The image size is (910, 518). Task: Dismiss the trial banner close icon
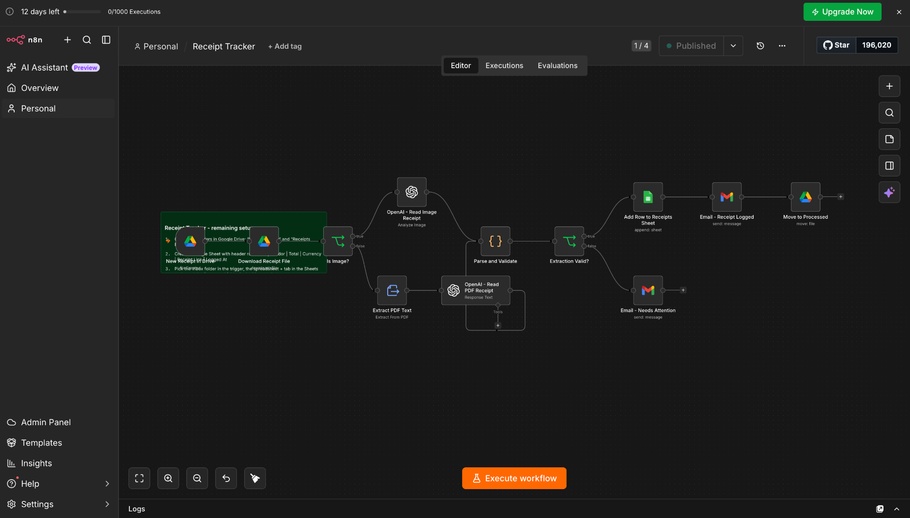(899, 12)
